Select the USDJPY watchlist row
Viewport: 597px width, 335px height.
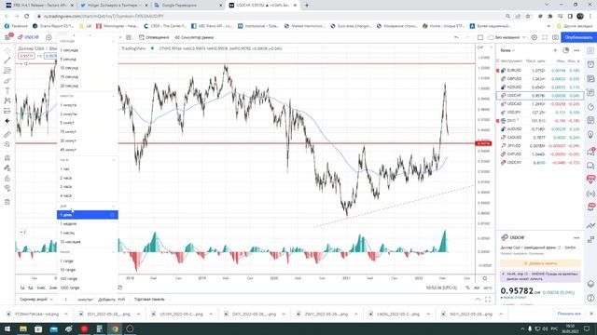pyautogui.click(x=540, y=112)
